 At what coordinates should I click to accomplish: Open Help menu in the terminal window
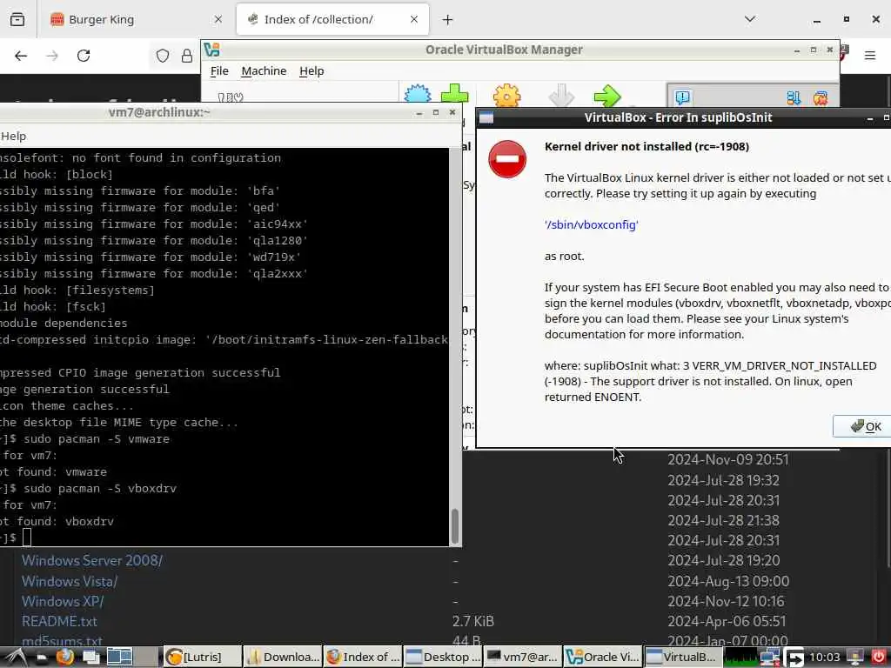click(x=14, y=137)
